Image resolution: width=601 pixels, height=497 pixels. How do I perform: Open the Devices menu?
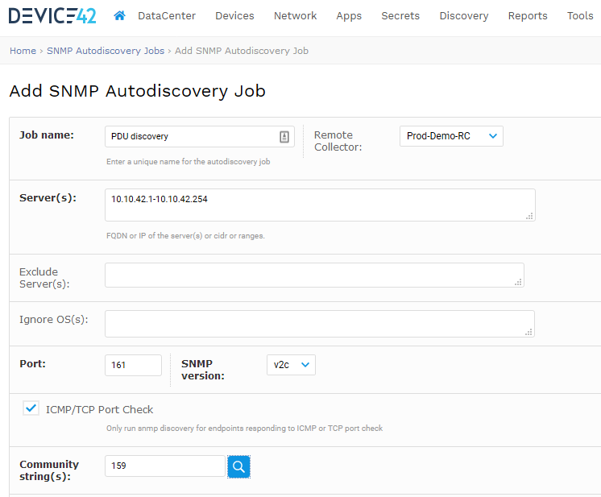[x=234, y=16]
